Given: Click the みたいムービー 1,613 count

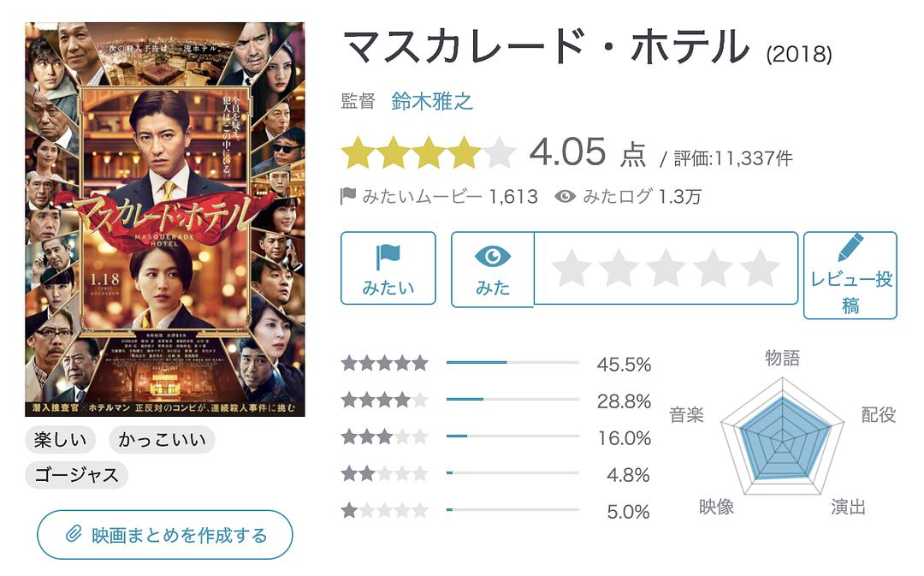Looking at the screenshot, I should pos(440,197).
